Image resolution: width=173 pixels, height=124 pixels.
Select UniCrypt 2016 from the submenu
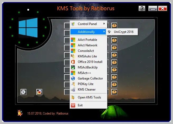click(x=123, y=32)
